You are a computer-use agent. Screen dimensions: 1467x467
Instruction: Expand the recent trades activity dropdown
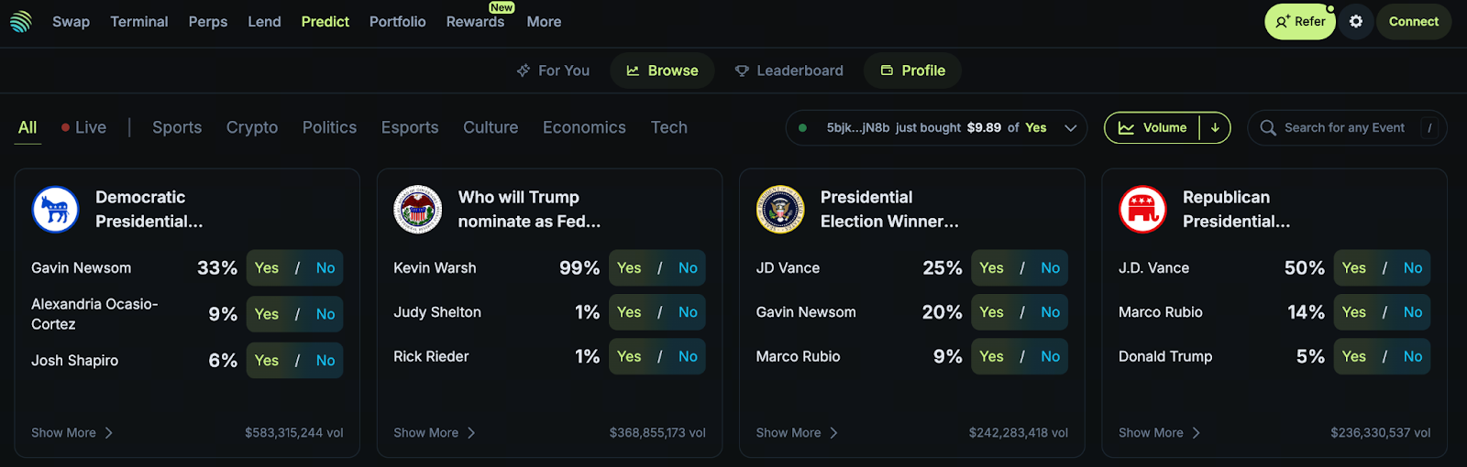pos(1070,128)
